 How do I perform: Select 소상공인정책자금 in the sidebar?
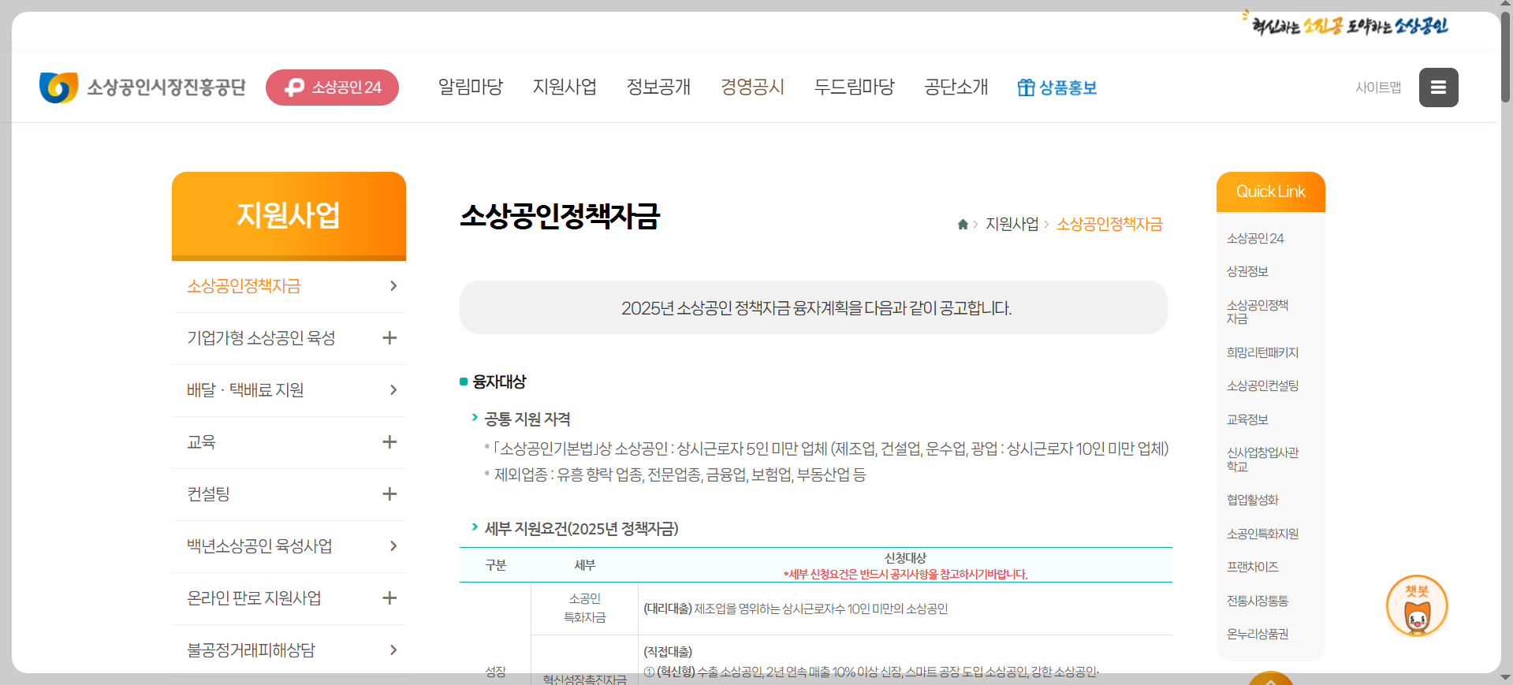244,286
